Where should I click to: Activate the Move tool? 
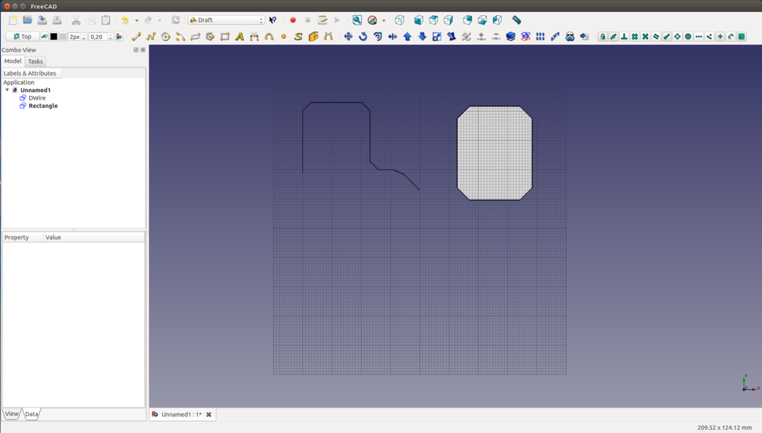[348, 37]
